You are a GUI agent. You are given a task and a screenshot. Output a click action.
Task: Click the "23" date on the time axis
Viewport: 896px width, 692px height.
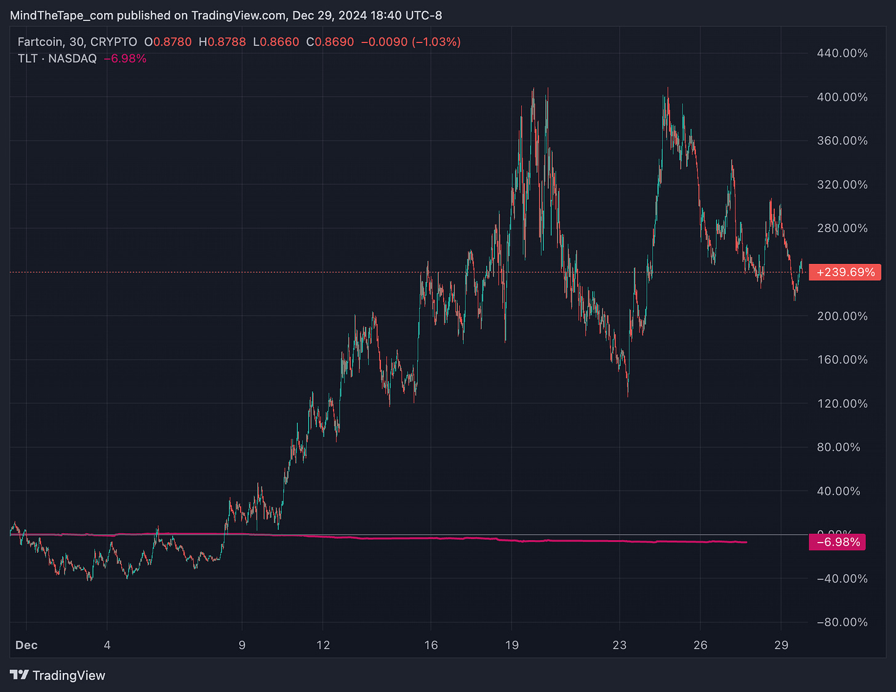click(620, 645)
